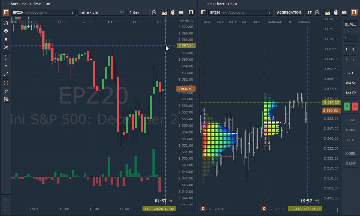Open the TPO Chart panel hamburger menu

pos(202,4)
